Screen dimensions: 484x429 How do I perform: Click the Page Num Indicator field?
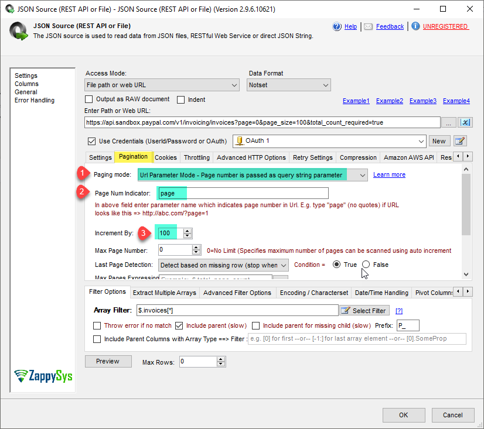243,193
